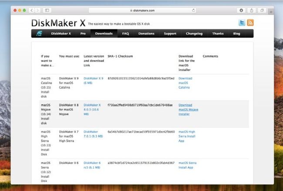Toggle the Safari sidebar button
The height and width of the screenshot is (191, 283).
(47, 10)
